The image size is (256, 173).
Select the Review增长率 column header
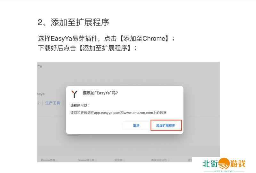pyautogui.click(x=86, y=160)
